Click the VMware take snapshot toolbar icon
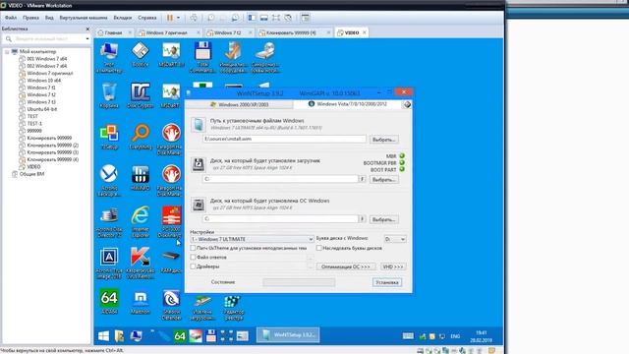629x354 pixels. coord(211,18)
